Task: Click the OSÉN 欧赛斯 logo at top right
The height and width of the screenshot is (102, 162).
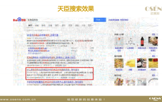Action: point(153,10)
